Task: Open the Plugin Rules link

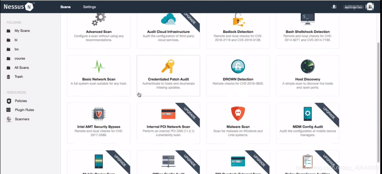Action: tap(24, 110)
